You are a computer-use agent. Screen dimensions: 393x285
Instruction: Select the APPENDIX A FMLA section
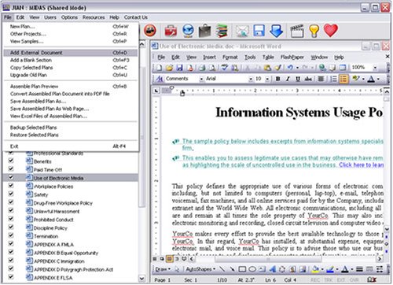click(53, 245)
